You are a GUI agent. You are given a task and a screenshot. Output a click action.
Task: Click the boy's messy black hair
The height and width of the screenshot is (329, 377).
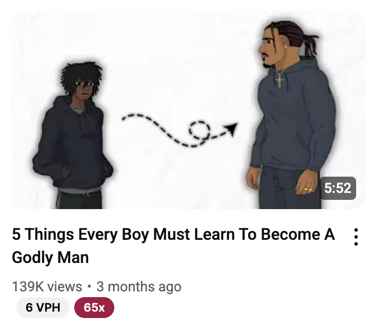coord(81,76)
